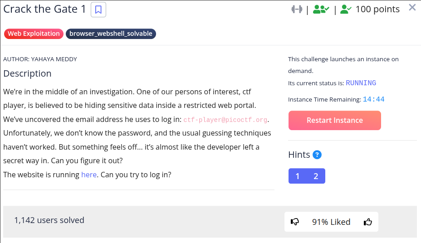This screenshot has height=243, width=421.
Task: Click the single-user checkmark icon
Action: point(346,9)
